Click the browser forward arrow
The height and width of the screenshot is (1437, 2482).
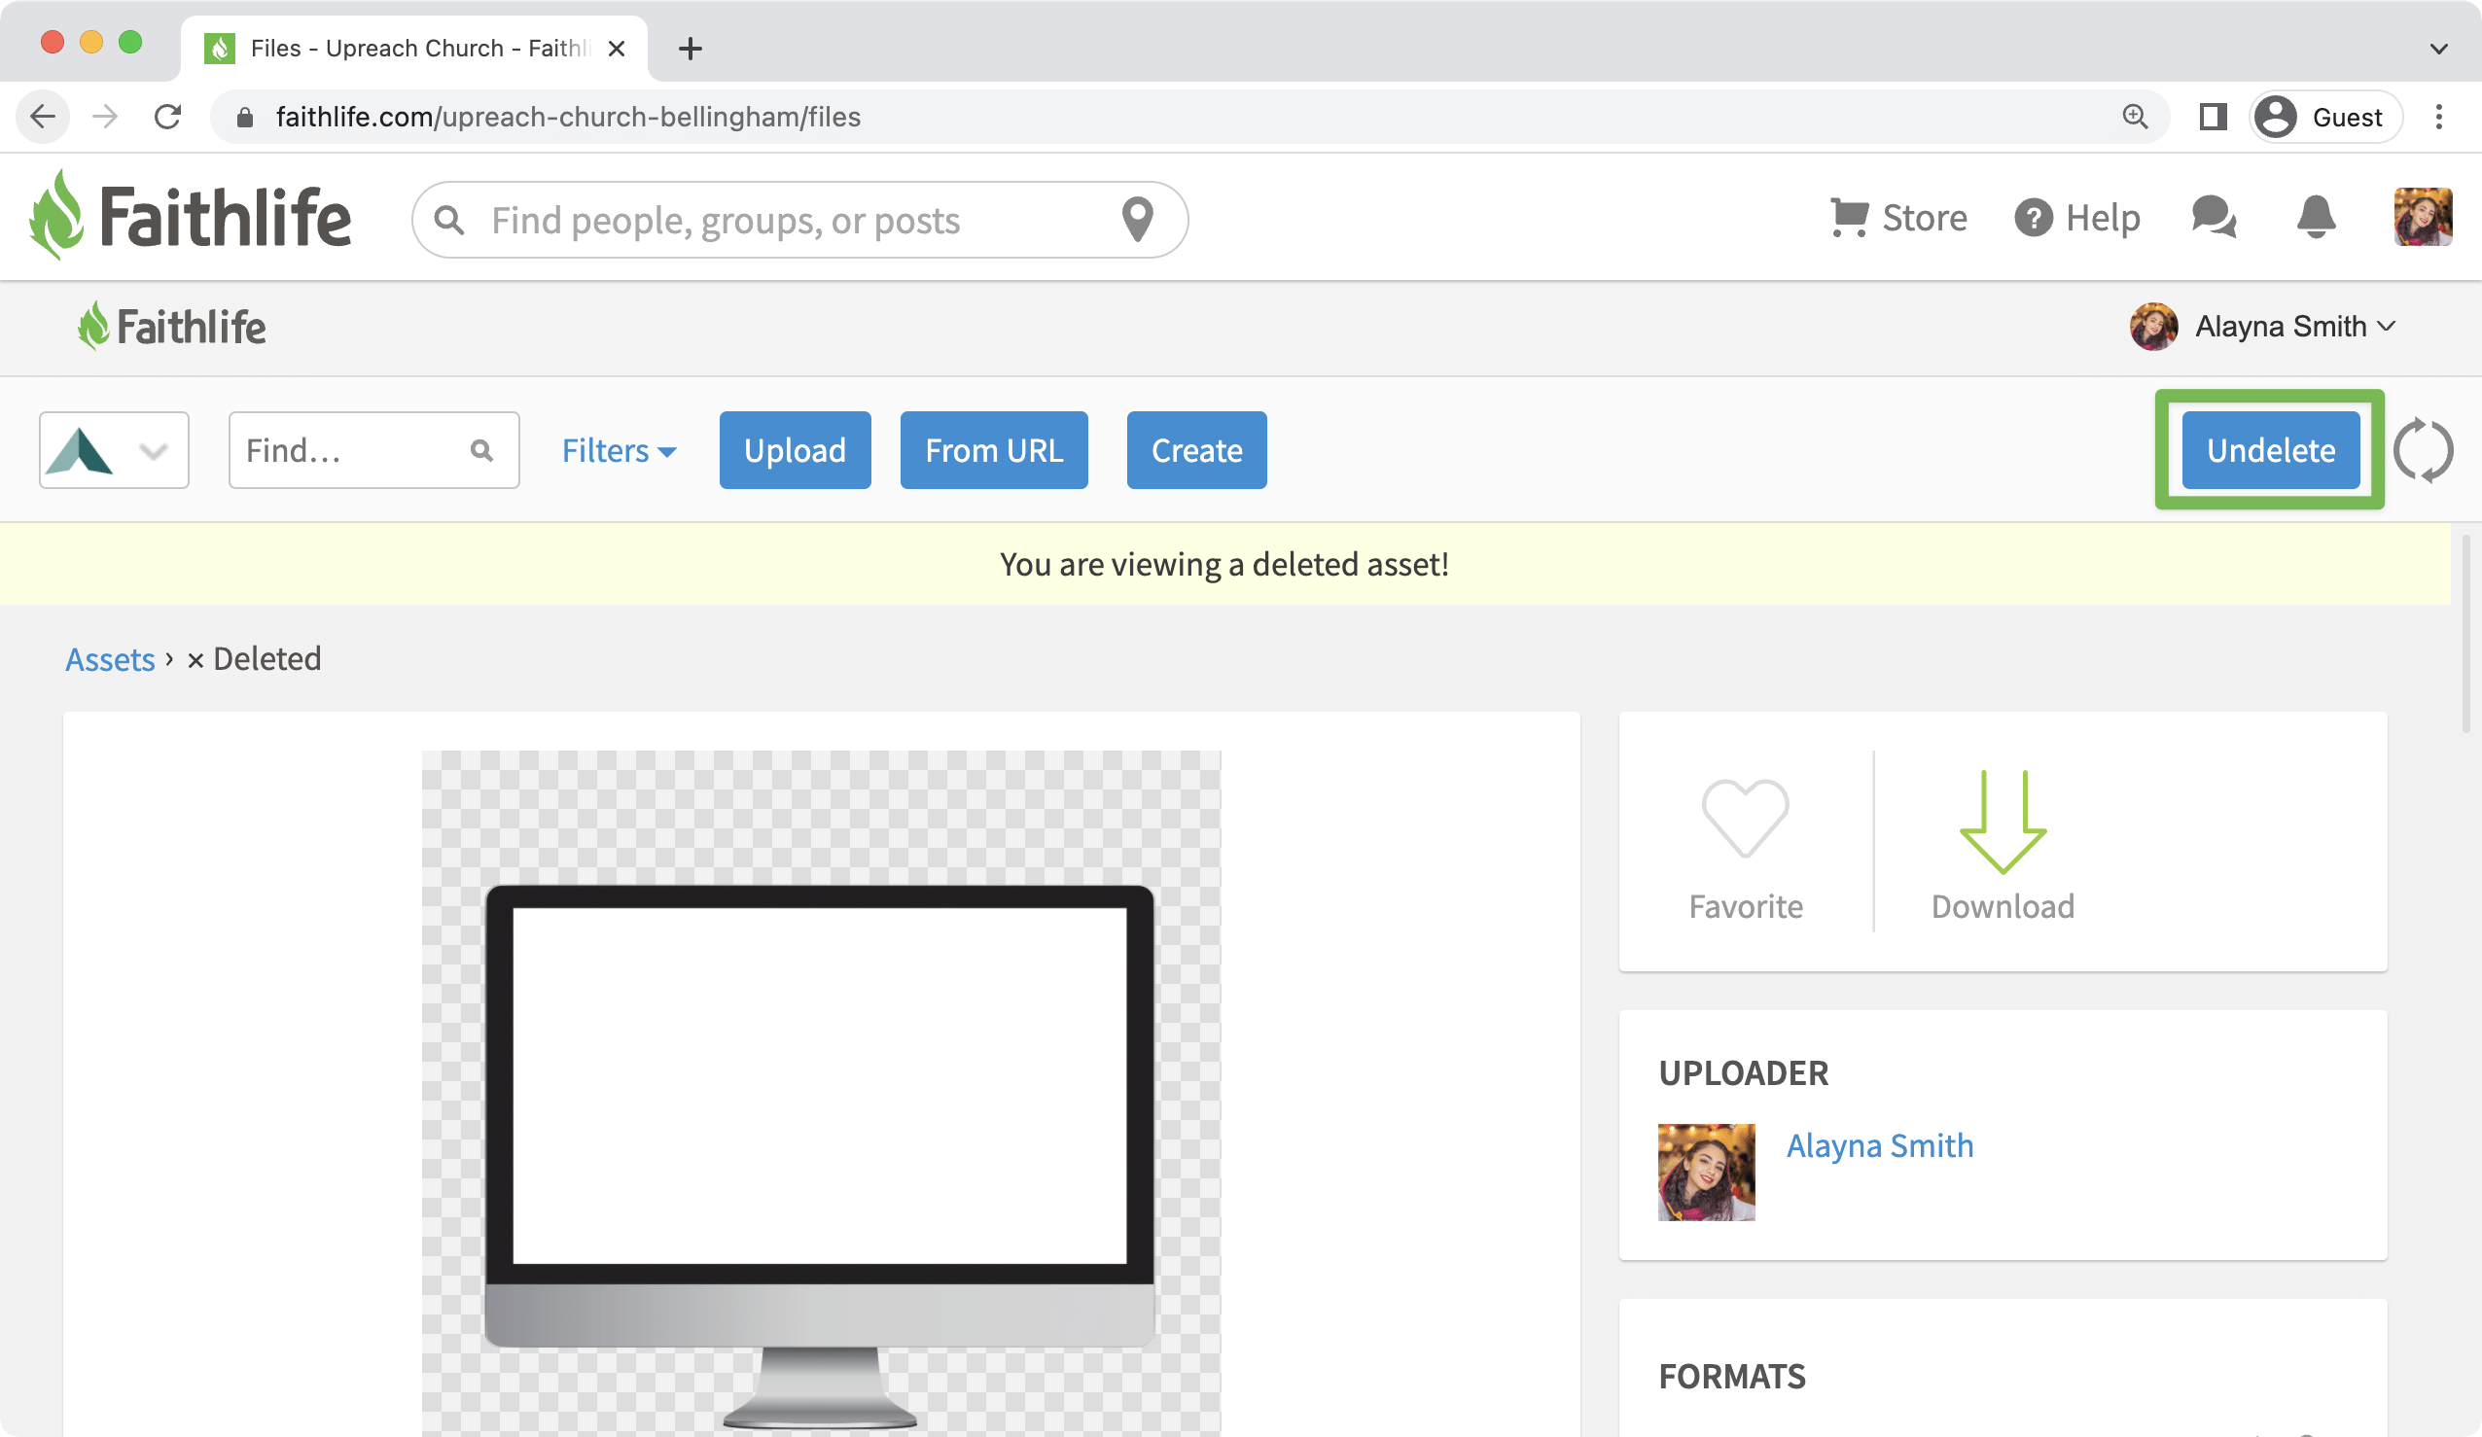point(104,118)
